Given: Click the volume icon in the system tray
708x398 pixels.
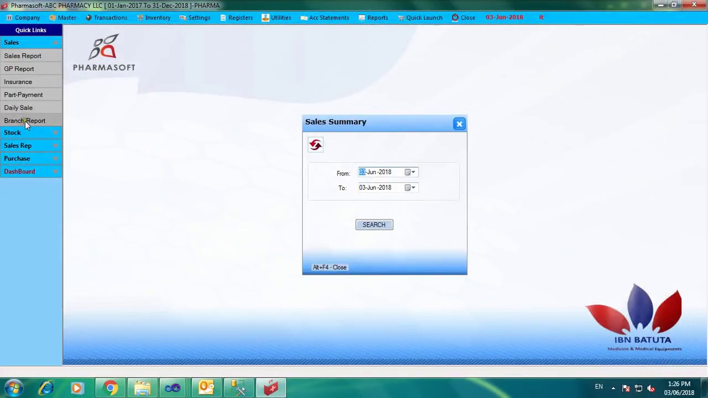Looking at the screenshot, I should [651, 388].
